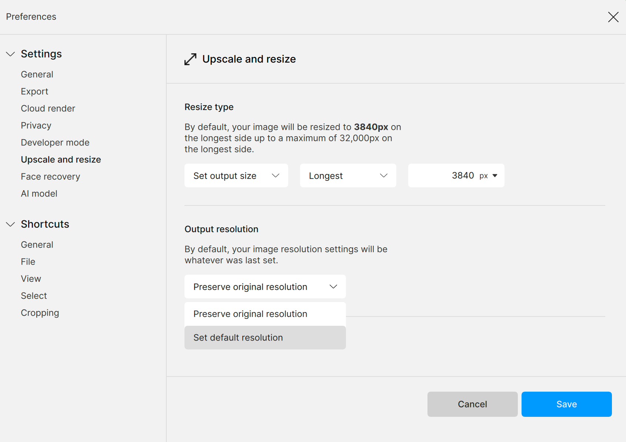Open AI model settings
Image resolution: width=626 pixels, height=442 pixels.
point(39,194)
